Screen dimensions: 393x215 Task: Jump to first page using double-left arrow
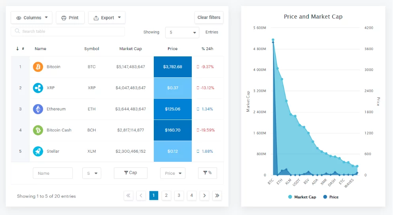coord(128,196)
